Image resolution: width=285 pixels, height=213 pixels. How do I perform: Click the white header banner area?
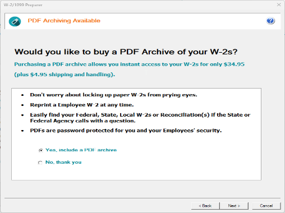(x=142, y=21)
